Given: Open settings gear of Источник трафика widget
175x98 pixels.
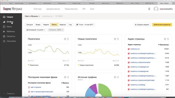Looking at the screenshot, I should tap(115, 77).
